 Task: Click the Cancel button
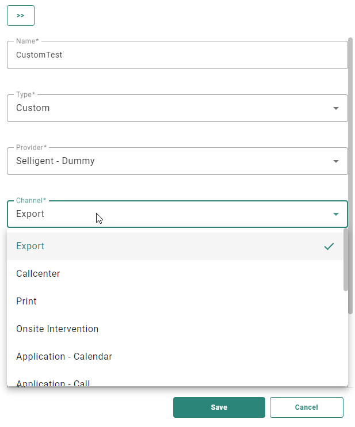tap(306, 407)
